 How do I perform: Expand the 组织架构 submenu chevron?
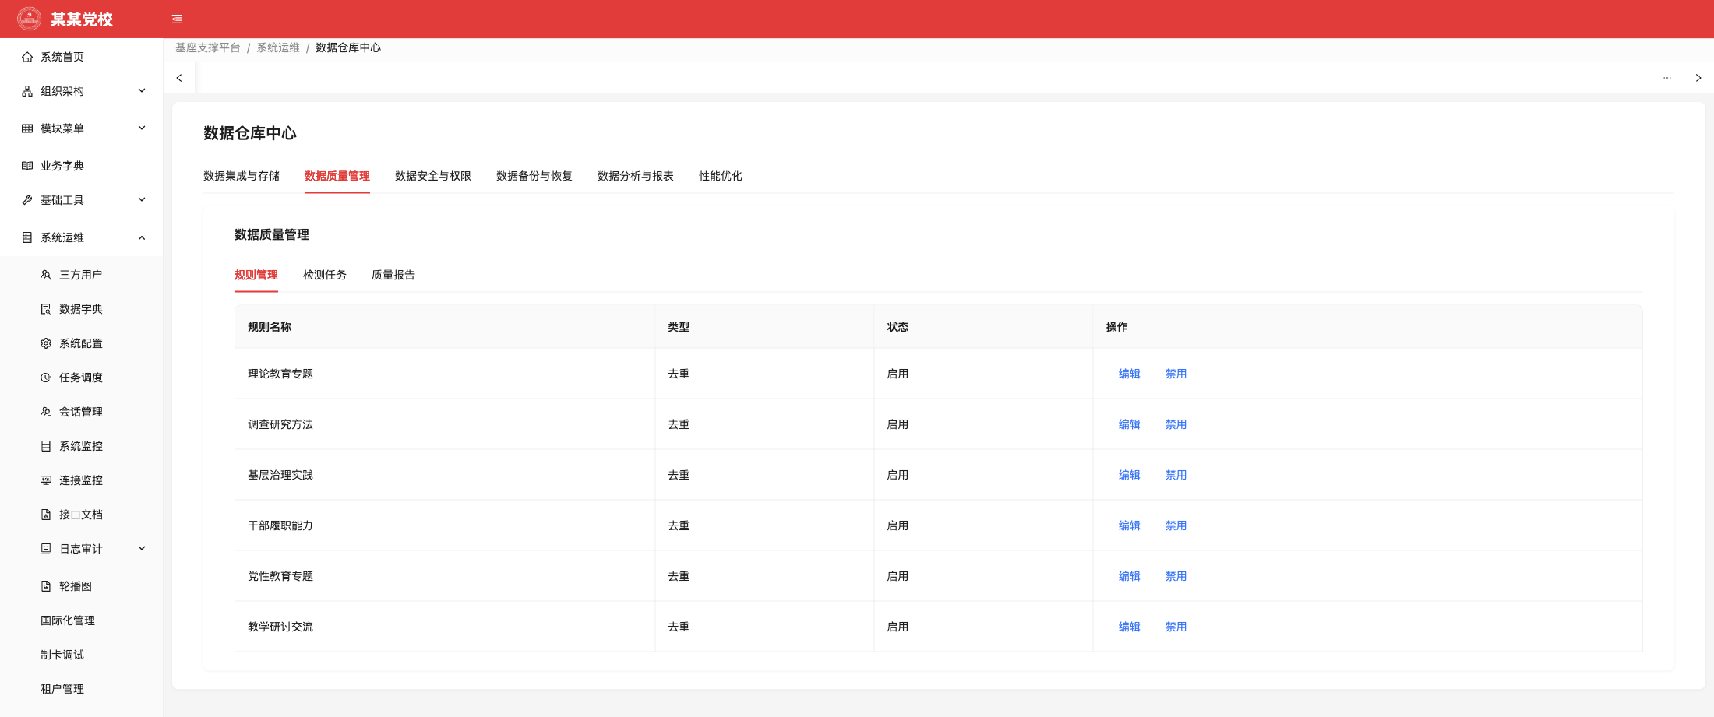coord(142,90)
